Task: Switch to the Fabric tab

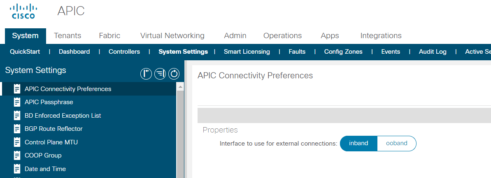Action: (x=109, y=36)
